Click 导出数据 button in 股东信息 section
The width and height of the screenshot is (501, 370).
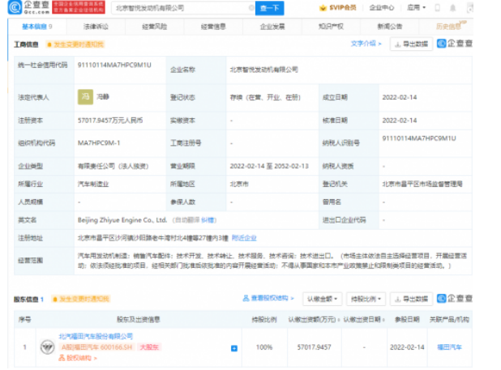click(x=411, y=299)
